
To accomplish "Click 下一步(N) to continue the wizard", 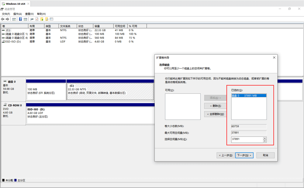I will click(x=245, y=155).
